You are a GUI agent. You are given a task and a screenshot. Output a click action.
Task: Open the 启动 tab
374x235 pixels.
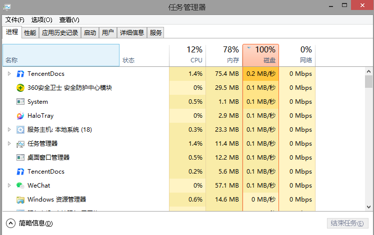tap(89, 33)
